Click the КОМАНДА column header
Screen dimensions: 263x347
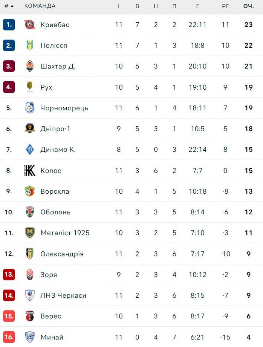pos(40,6)
